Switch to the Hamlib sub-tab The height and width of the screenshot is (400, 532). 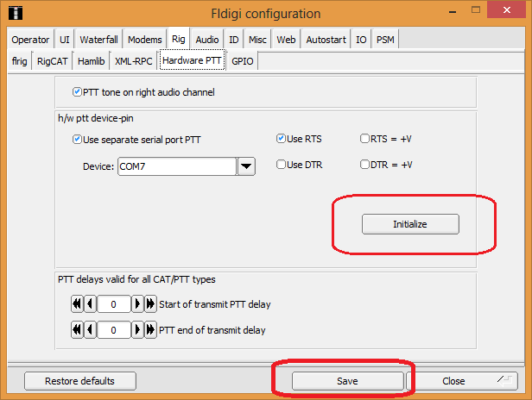coord(92,61)
